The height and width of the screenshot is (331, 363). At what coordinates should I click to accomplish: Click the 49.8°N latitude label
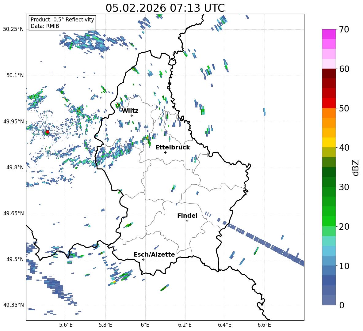(x=15, y=167)
